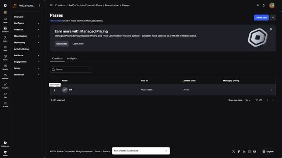Open the search magnifier in the top bar
This screenshot has height=158, width=282.
258,5
